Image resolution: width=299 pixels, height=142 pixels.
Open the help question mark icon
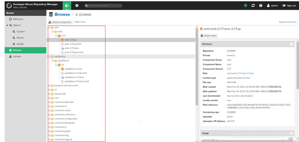pyautogui.click(x=261, y=6)
